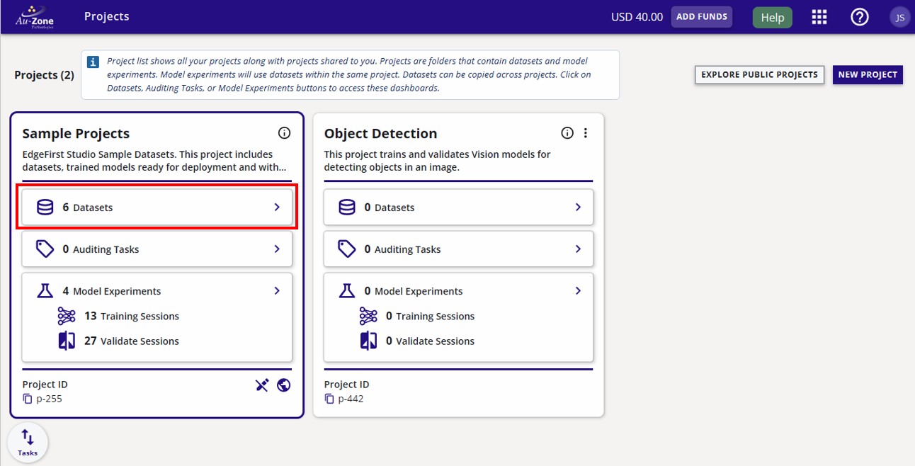Open the apps grid in the top bar
This screenshot has width=915, height=466.
click(819, 16)
